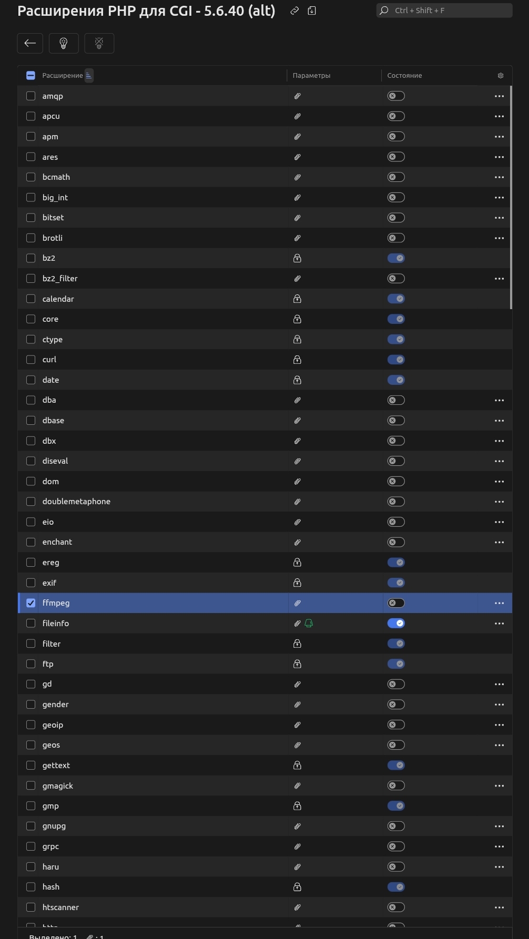Enable the ffmpeg extension toggle
Viewport: 529px width, 939px height.
click(396, 603)
